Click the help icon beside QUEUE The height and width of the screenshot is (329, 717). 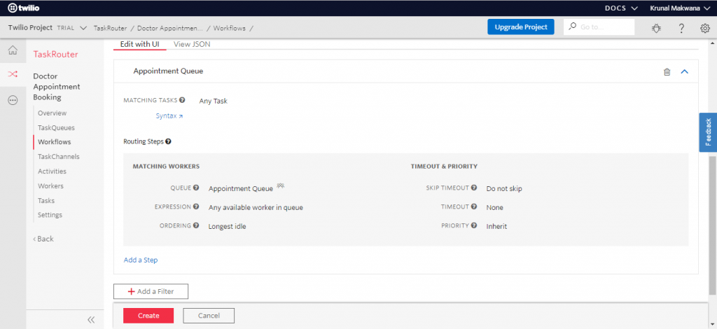click(x=196, y=188)
